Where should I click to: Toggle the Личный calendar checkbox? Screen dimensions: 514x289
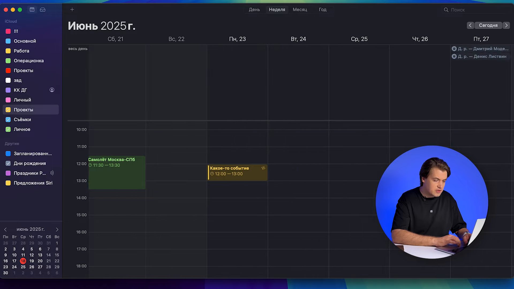click(x=8, y=100)
